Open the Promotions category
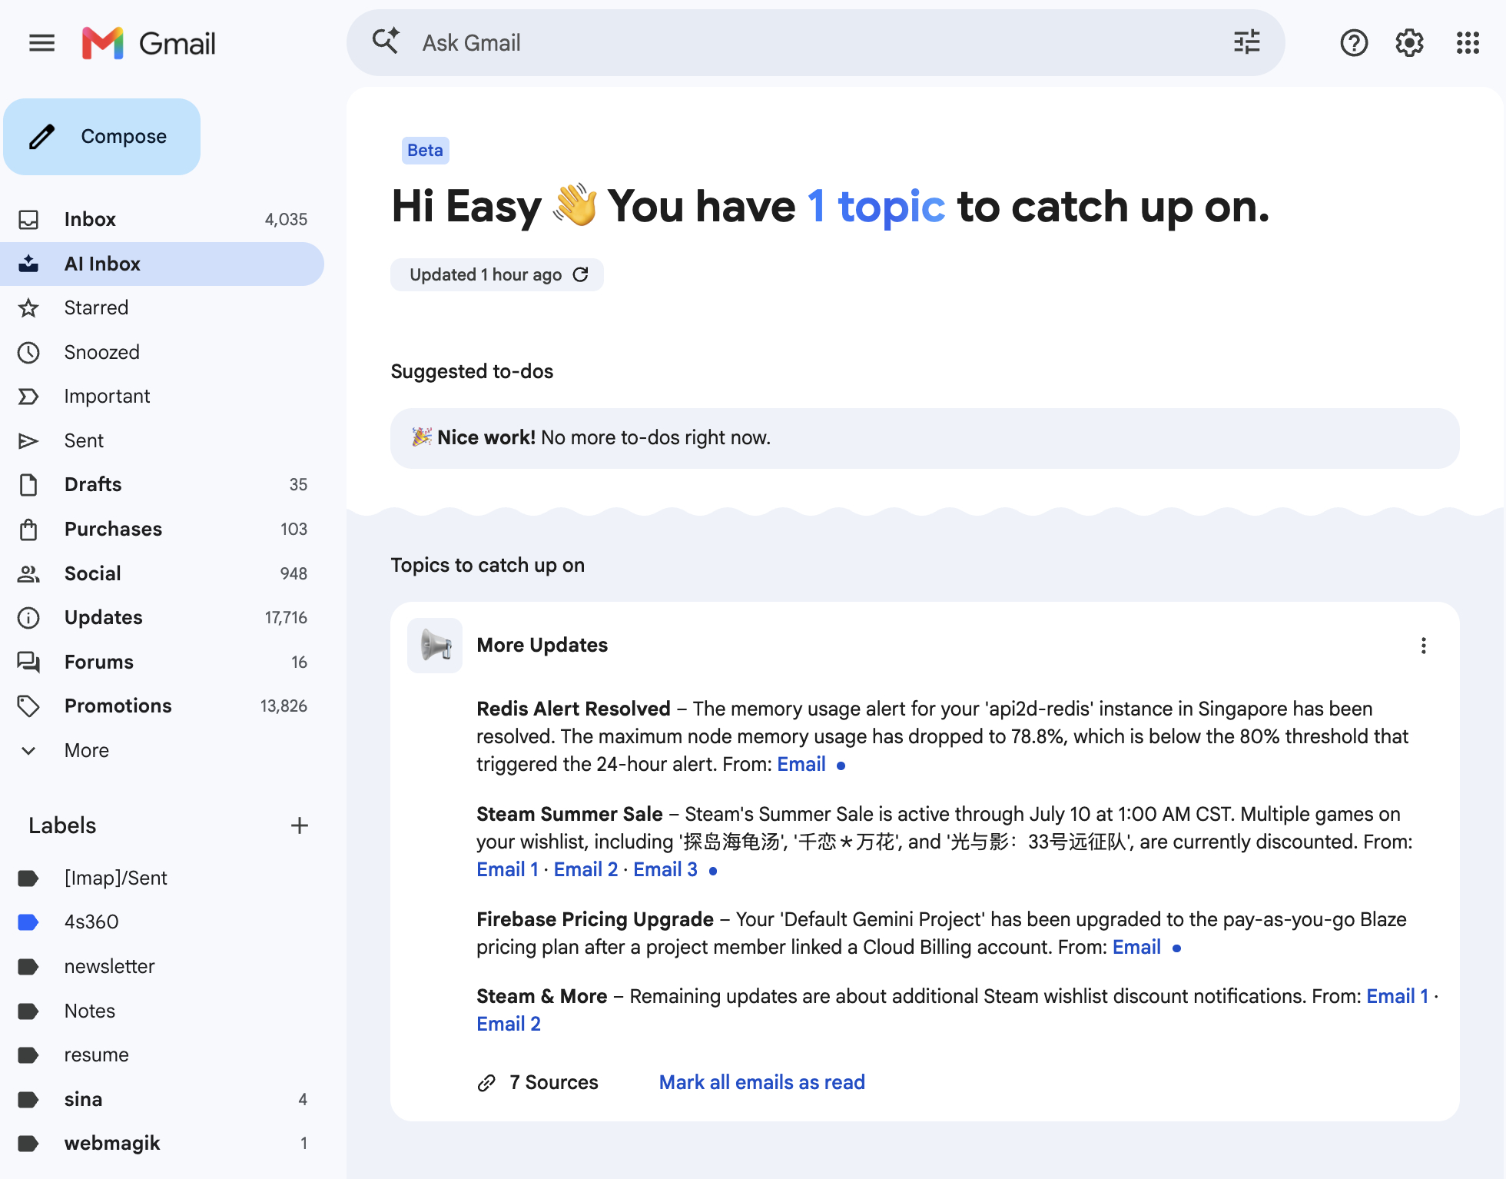Screen dimensions: 1506x1179 click(x=161, y=706)
